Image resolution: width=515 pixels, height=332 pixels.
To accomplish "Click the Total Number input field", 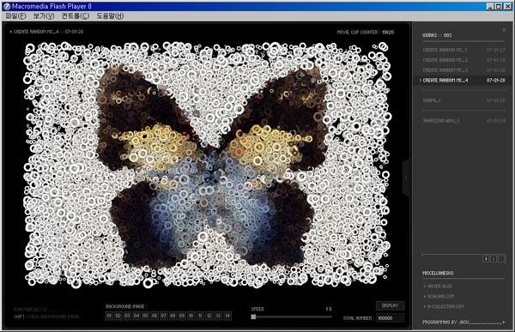I will [x=391, y=318].
